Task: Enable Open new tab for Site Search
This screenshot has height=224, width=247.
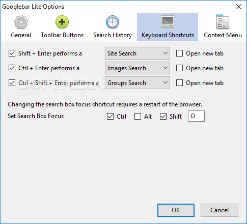Action: pos(179,53)
